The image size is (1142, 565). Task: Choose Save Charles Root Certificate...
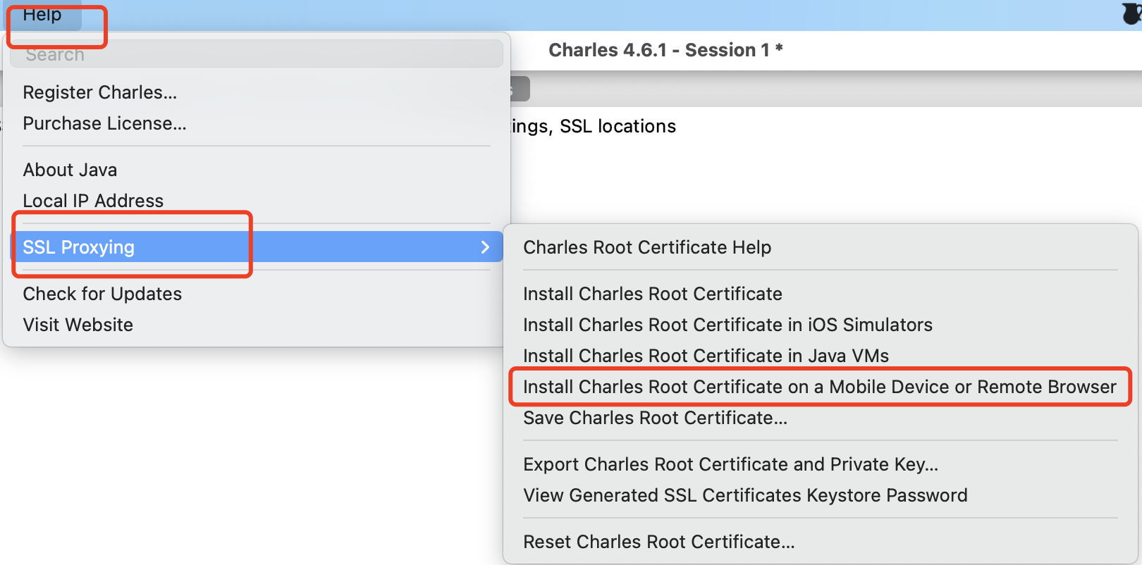tap(821, 418)
